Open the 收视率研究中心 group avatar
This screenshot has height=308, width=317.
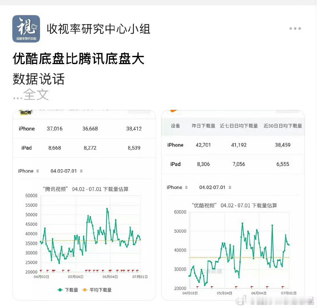pyautogui.click(x=26, y=29)
